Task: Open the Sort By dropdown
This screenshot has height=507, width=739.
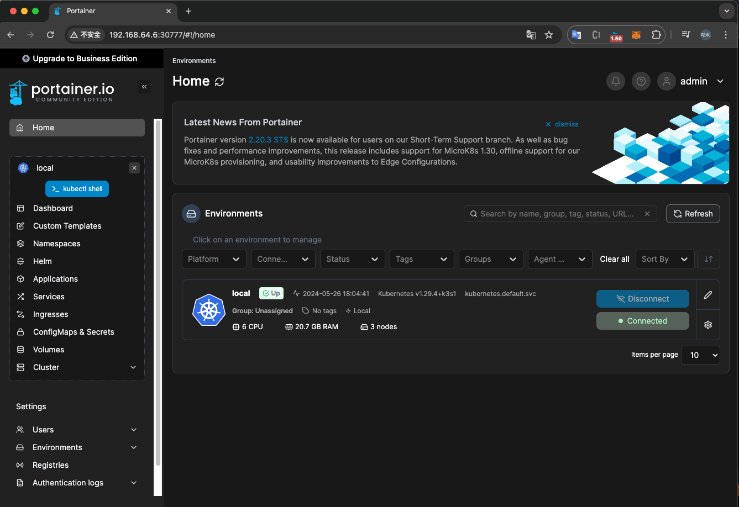Action: click(664, 259)
